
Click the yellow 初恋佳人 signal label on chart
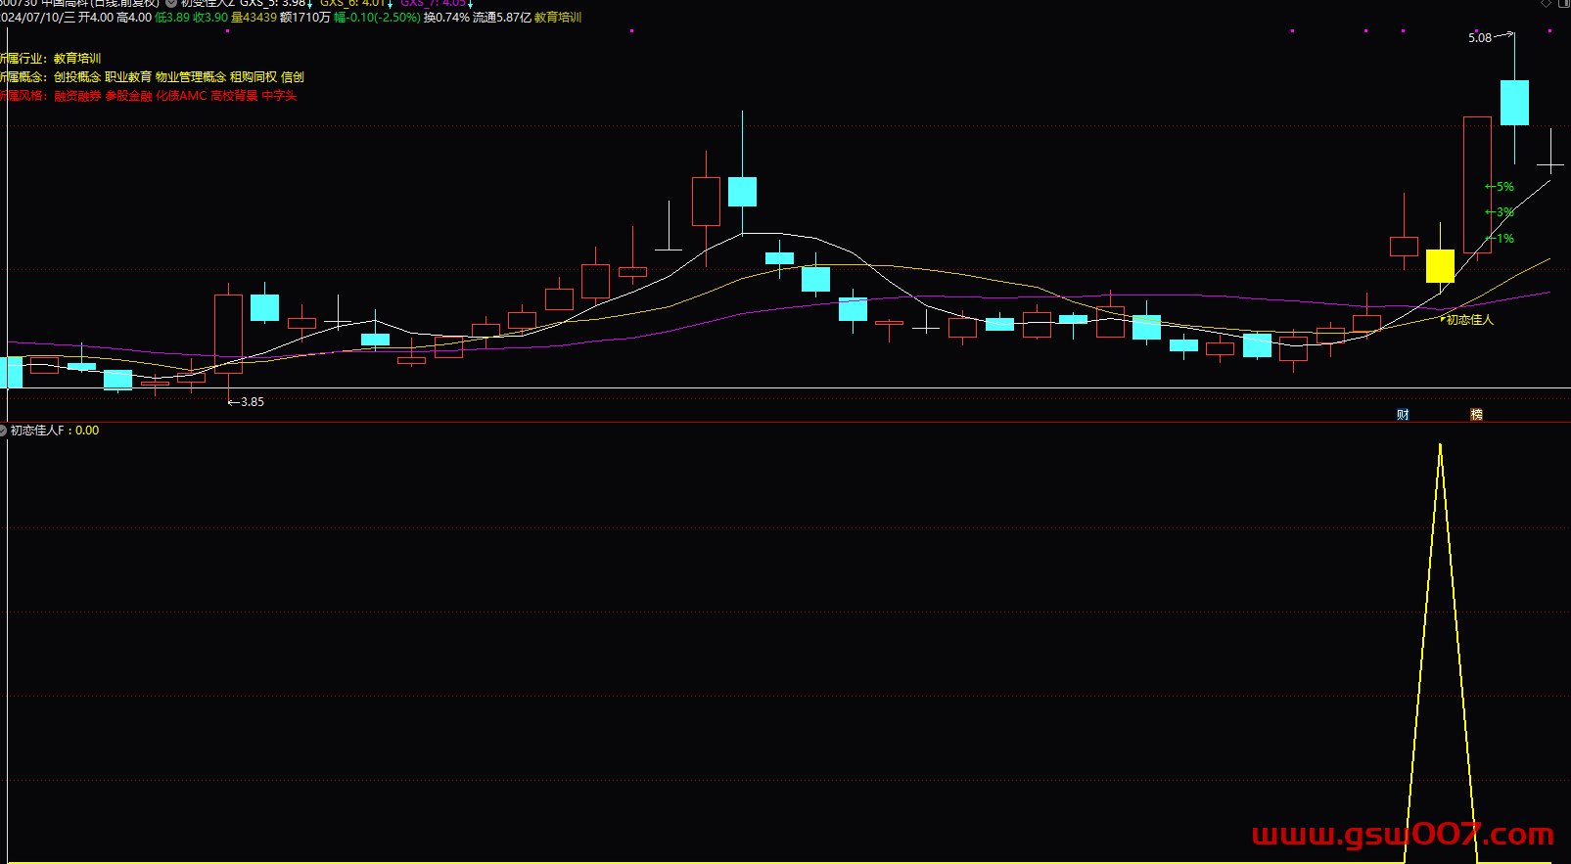[x=1470, y=320]
